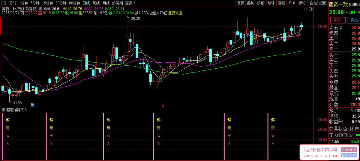Viewport: 360px width, 161px height.
Task: Switch to the 月线 monthly tab
Action: coord(106,3)
